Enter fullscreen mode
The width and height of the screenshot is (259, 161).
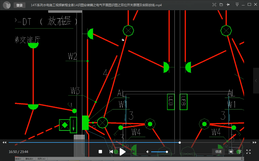tap(248, 151)
